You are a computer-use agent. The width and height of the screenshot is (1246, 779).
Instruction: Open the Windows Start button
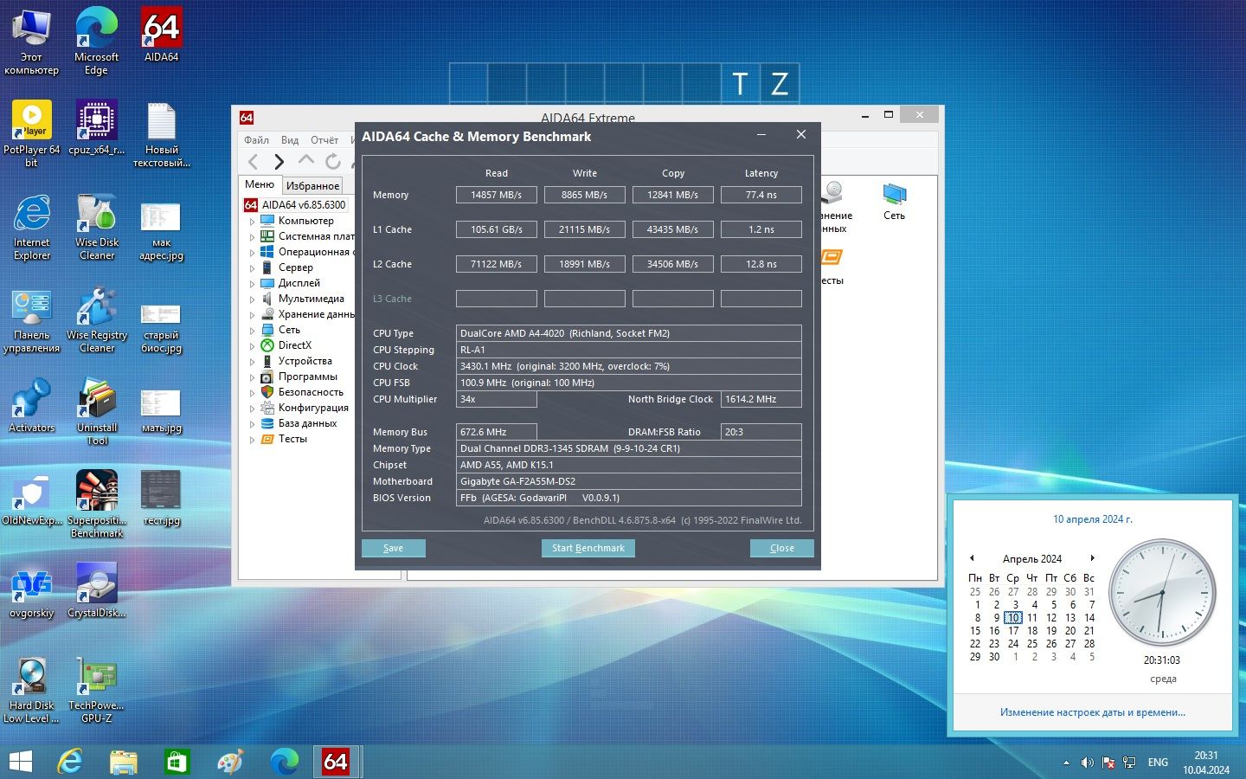click(21, 762)
